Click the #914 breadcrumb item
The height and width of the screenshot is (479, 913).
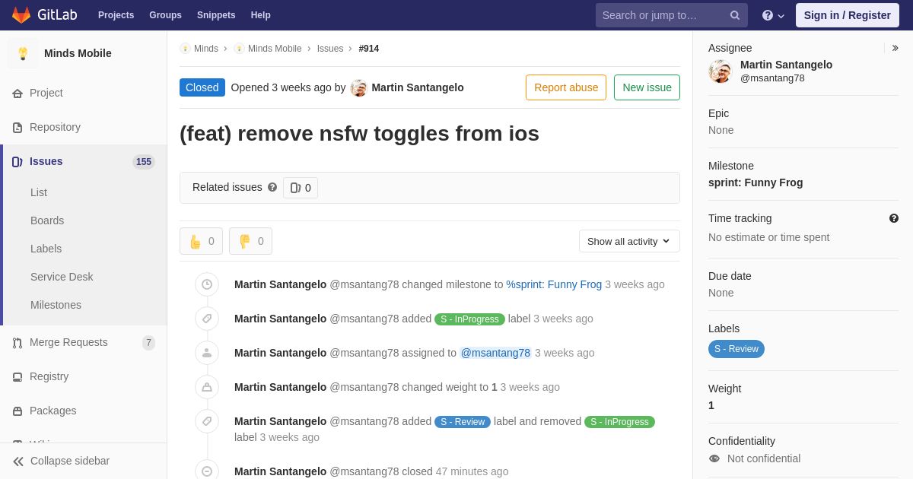coord(369,49)
